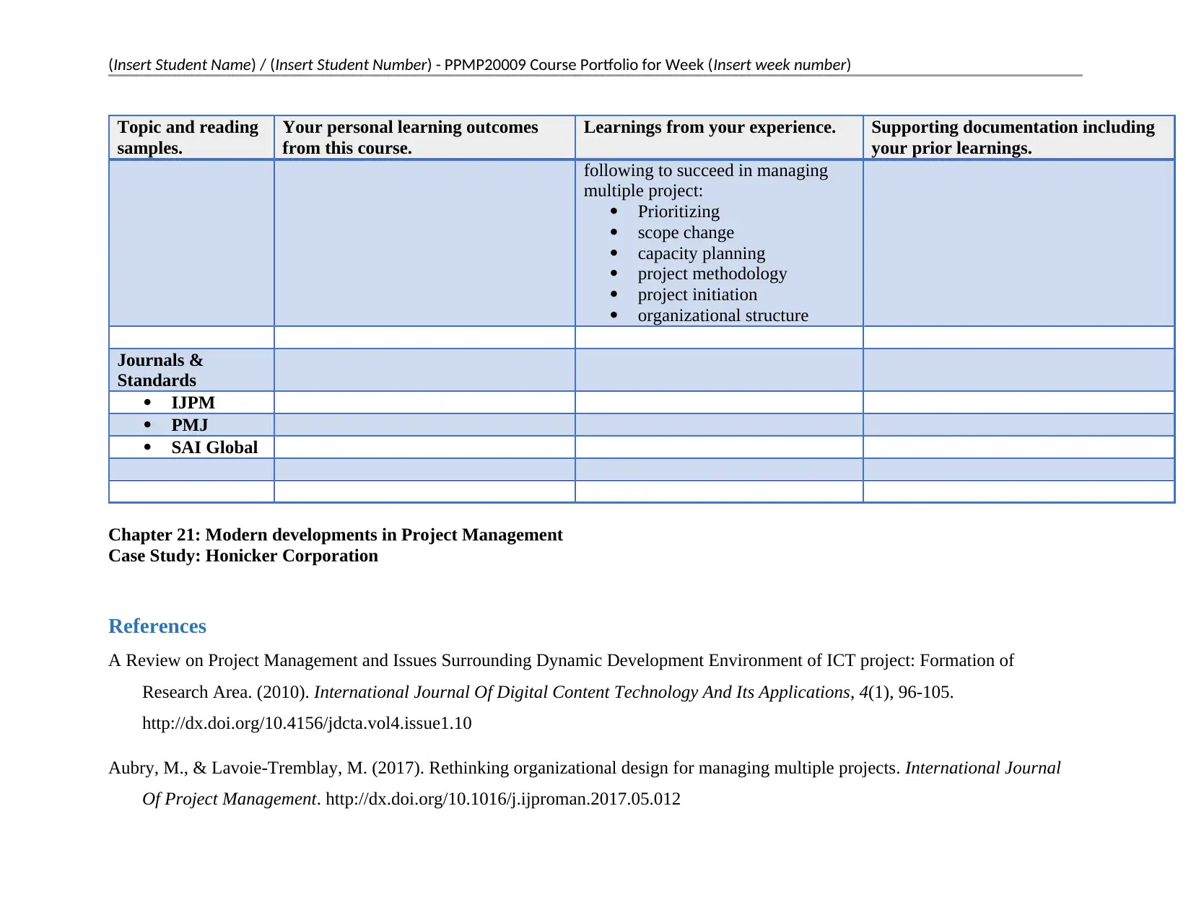The image size is (1191, 920).
Task: Click the 'capacity planning' bullet item
Action: [x=701, y=253]
